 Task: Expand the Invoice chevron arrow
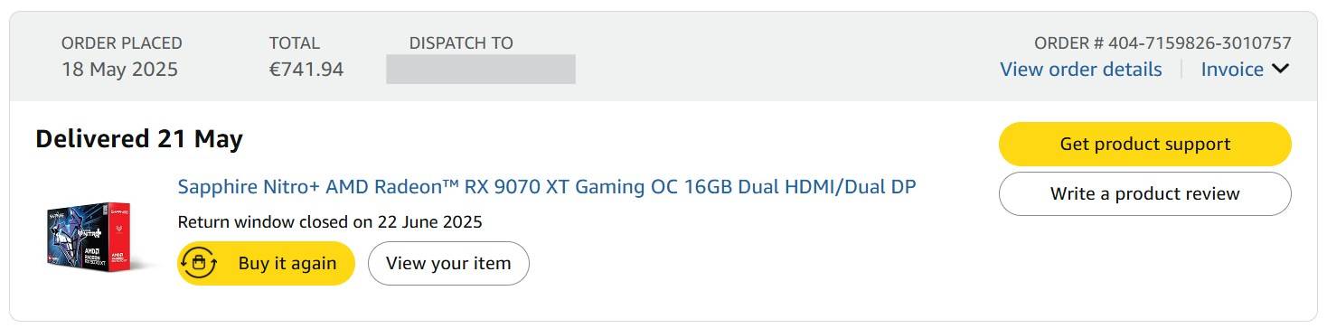point(1280,70)
